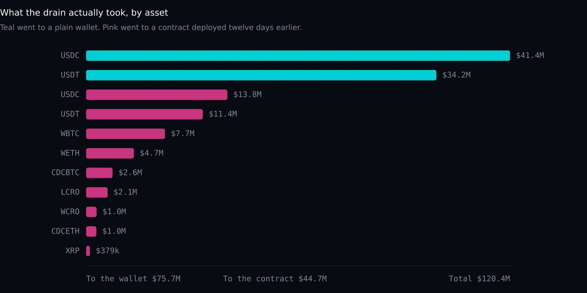The image size is (587, 293).
Task: Click the $1.0M label beside CDCETH
Action: (114, 232)
